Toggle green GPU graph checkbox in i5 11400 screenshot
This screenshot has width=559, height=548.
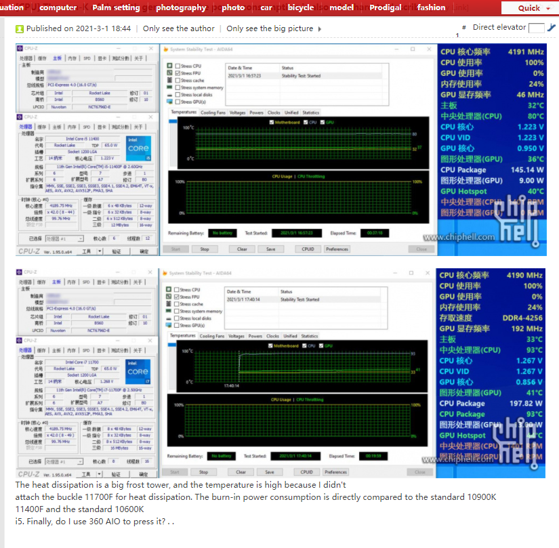pos(323,122)
